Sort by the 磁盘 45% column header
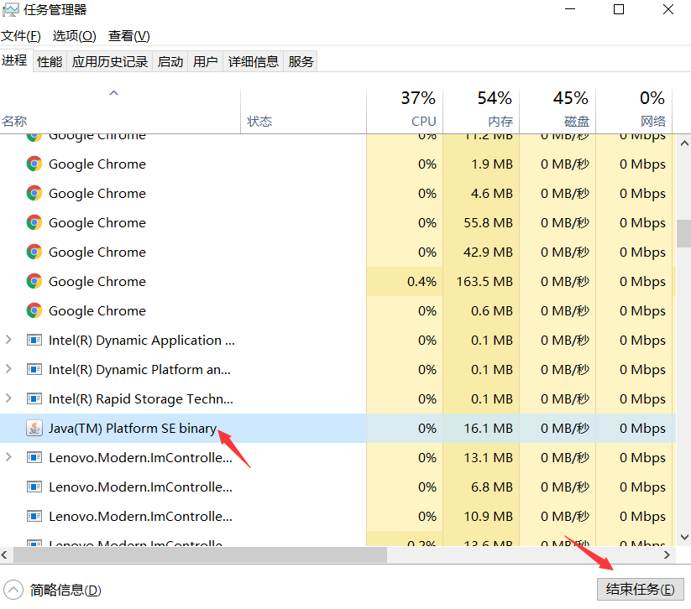691x609 pixels. [558, 112]
